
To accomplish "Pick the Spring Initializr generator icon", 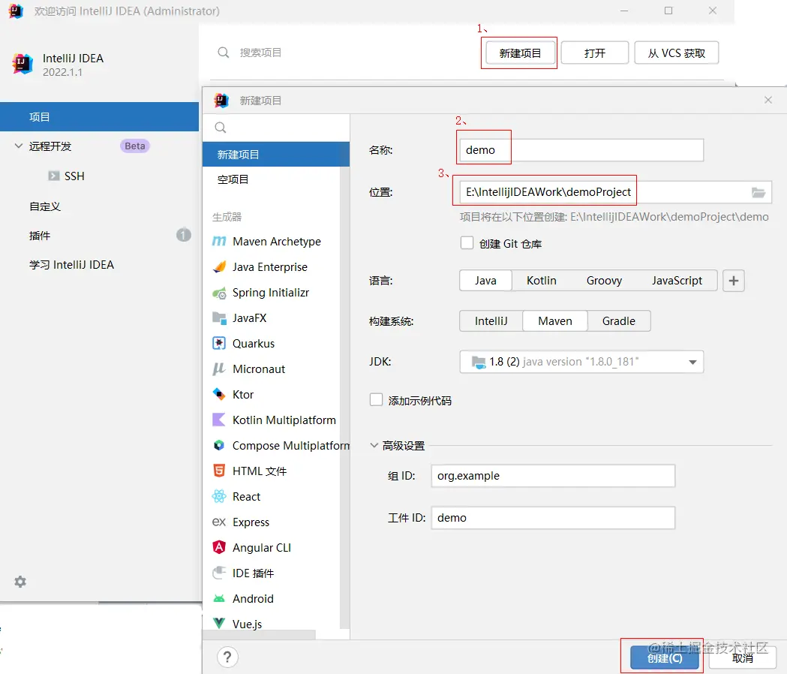I will click(x=219, y=293).
